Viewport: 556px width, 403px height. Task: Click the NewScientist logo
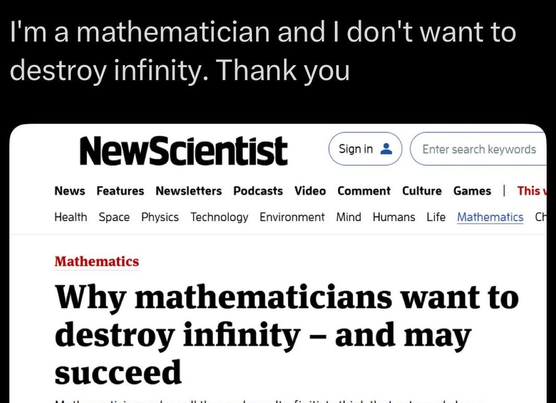click(x=183, y=150)
